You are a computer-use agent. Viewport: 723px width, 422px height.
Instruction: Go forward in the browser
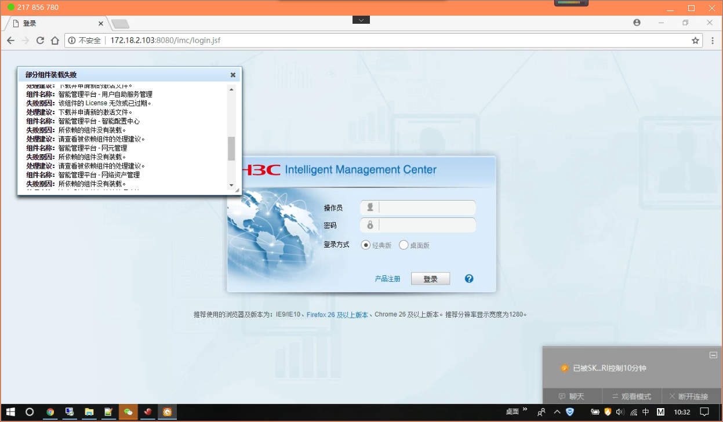(25, 41)
